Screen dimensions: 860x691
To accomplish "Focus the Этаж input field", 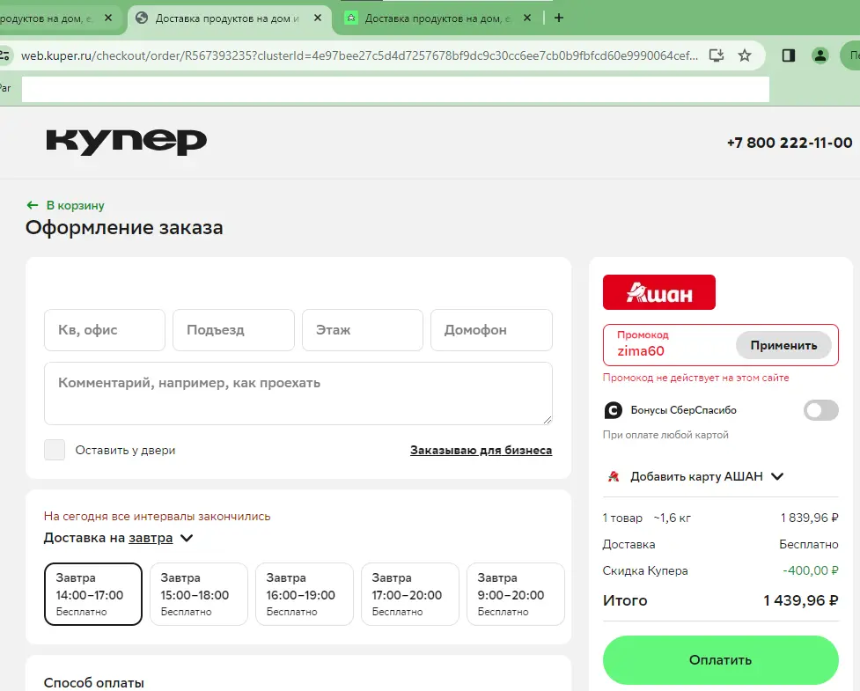I will [x=363, y=330].
